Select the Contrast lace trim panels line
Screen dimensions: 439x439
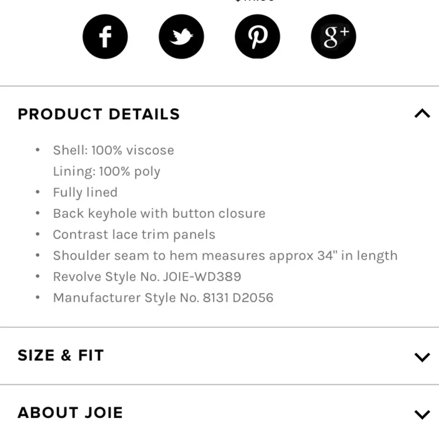point(134,234)
